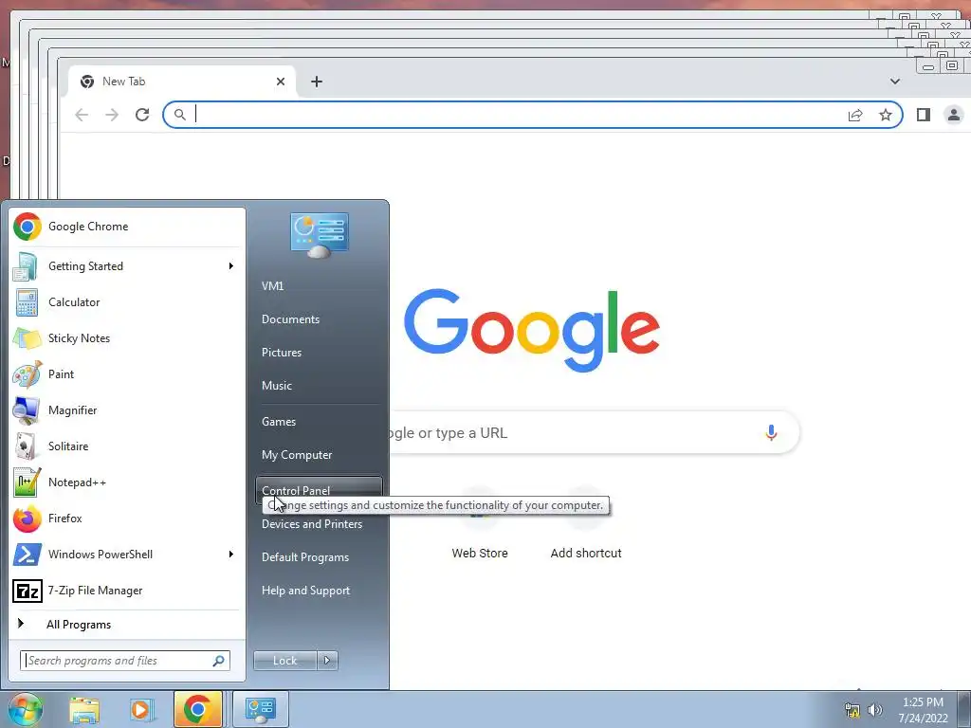
Task: Open the Magnifier tool
Action: pos(127,409)
